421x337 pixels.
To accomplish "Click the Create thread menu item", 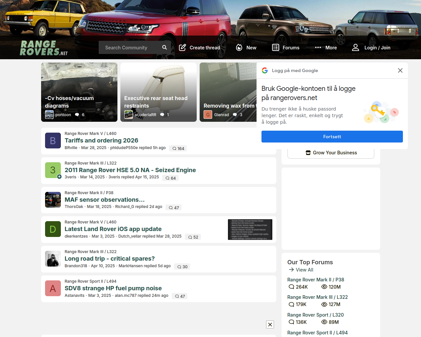I will point(199,47).
